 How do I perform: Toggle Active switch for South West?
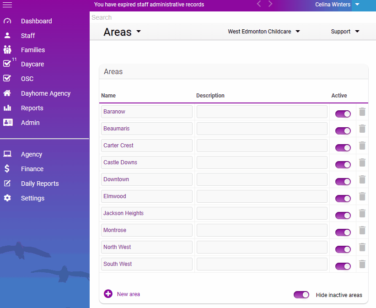(x=343, y=266)
